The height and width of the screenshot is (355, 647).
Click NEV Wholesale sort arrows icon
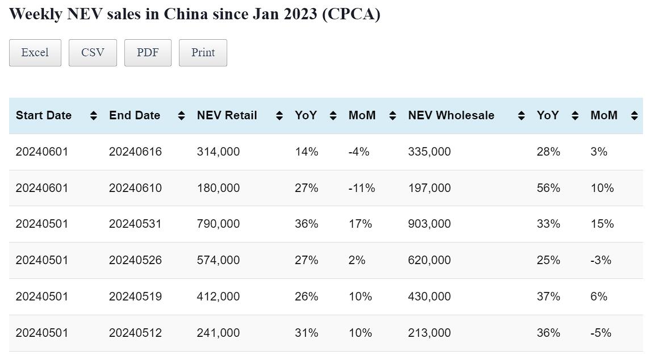point(521,116)
